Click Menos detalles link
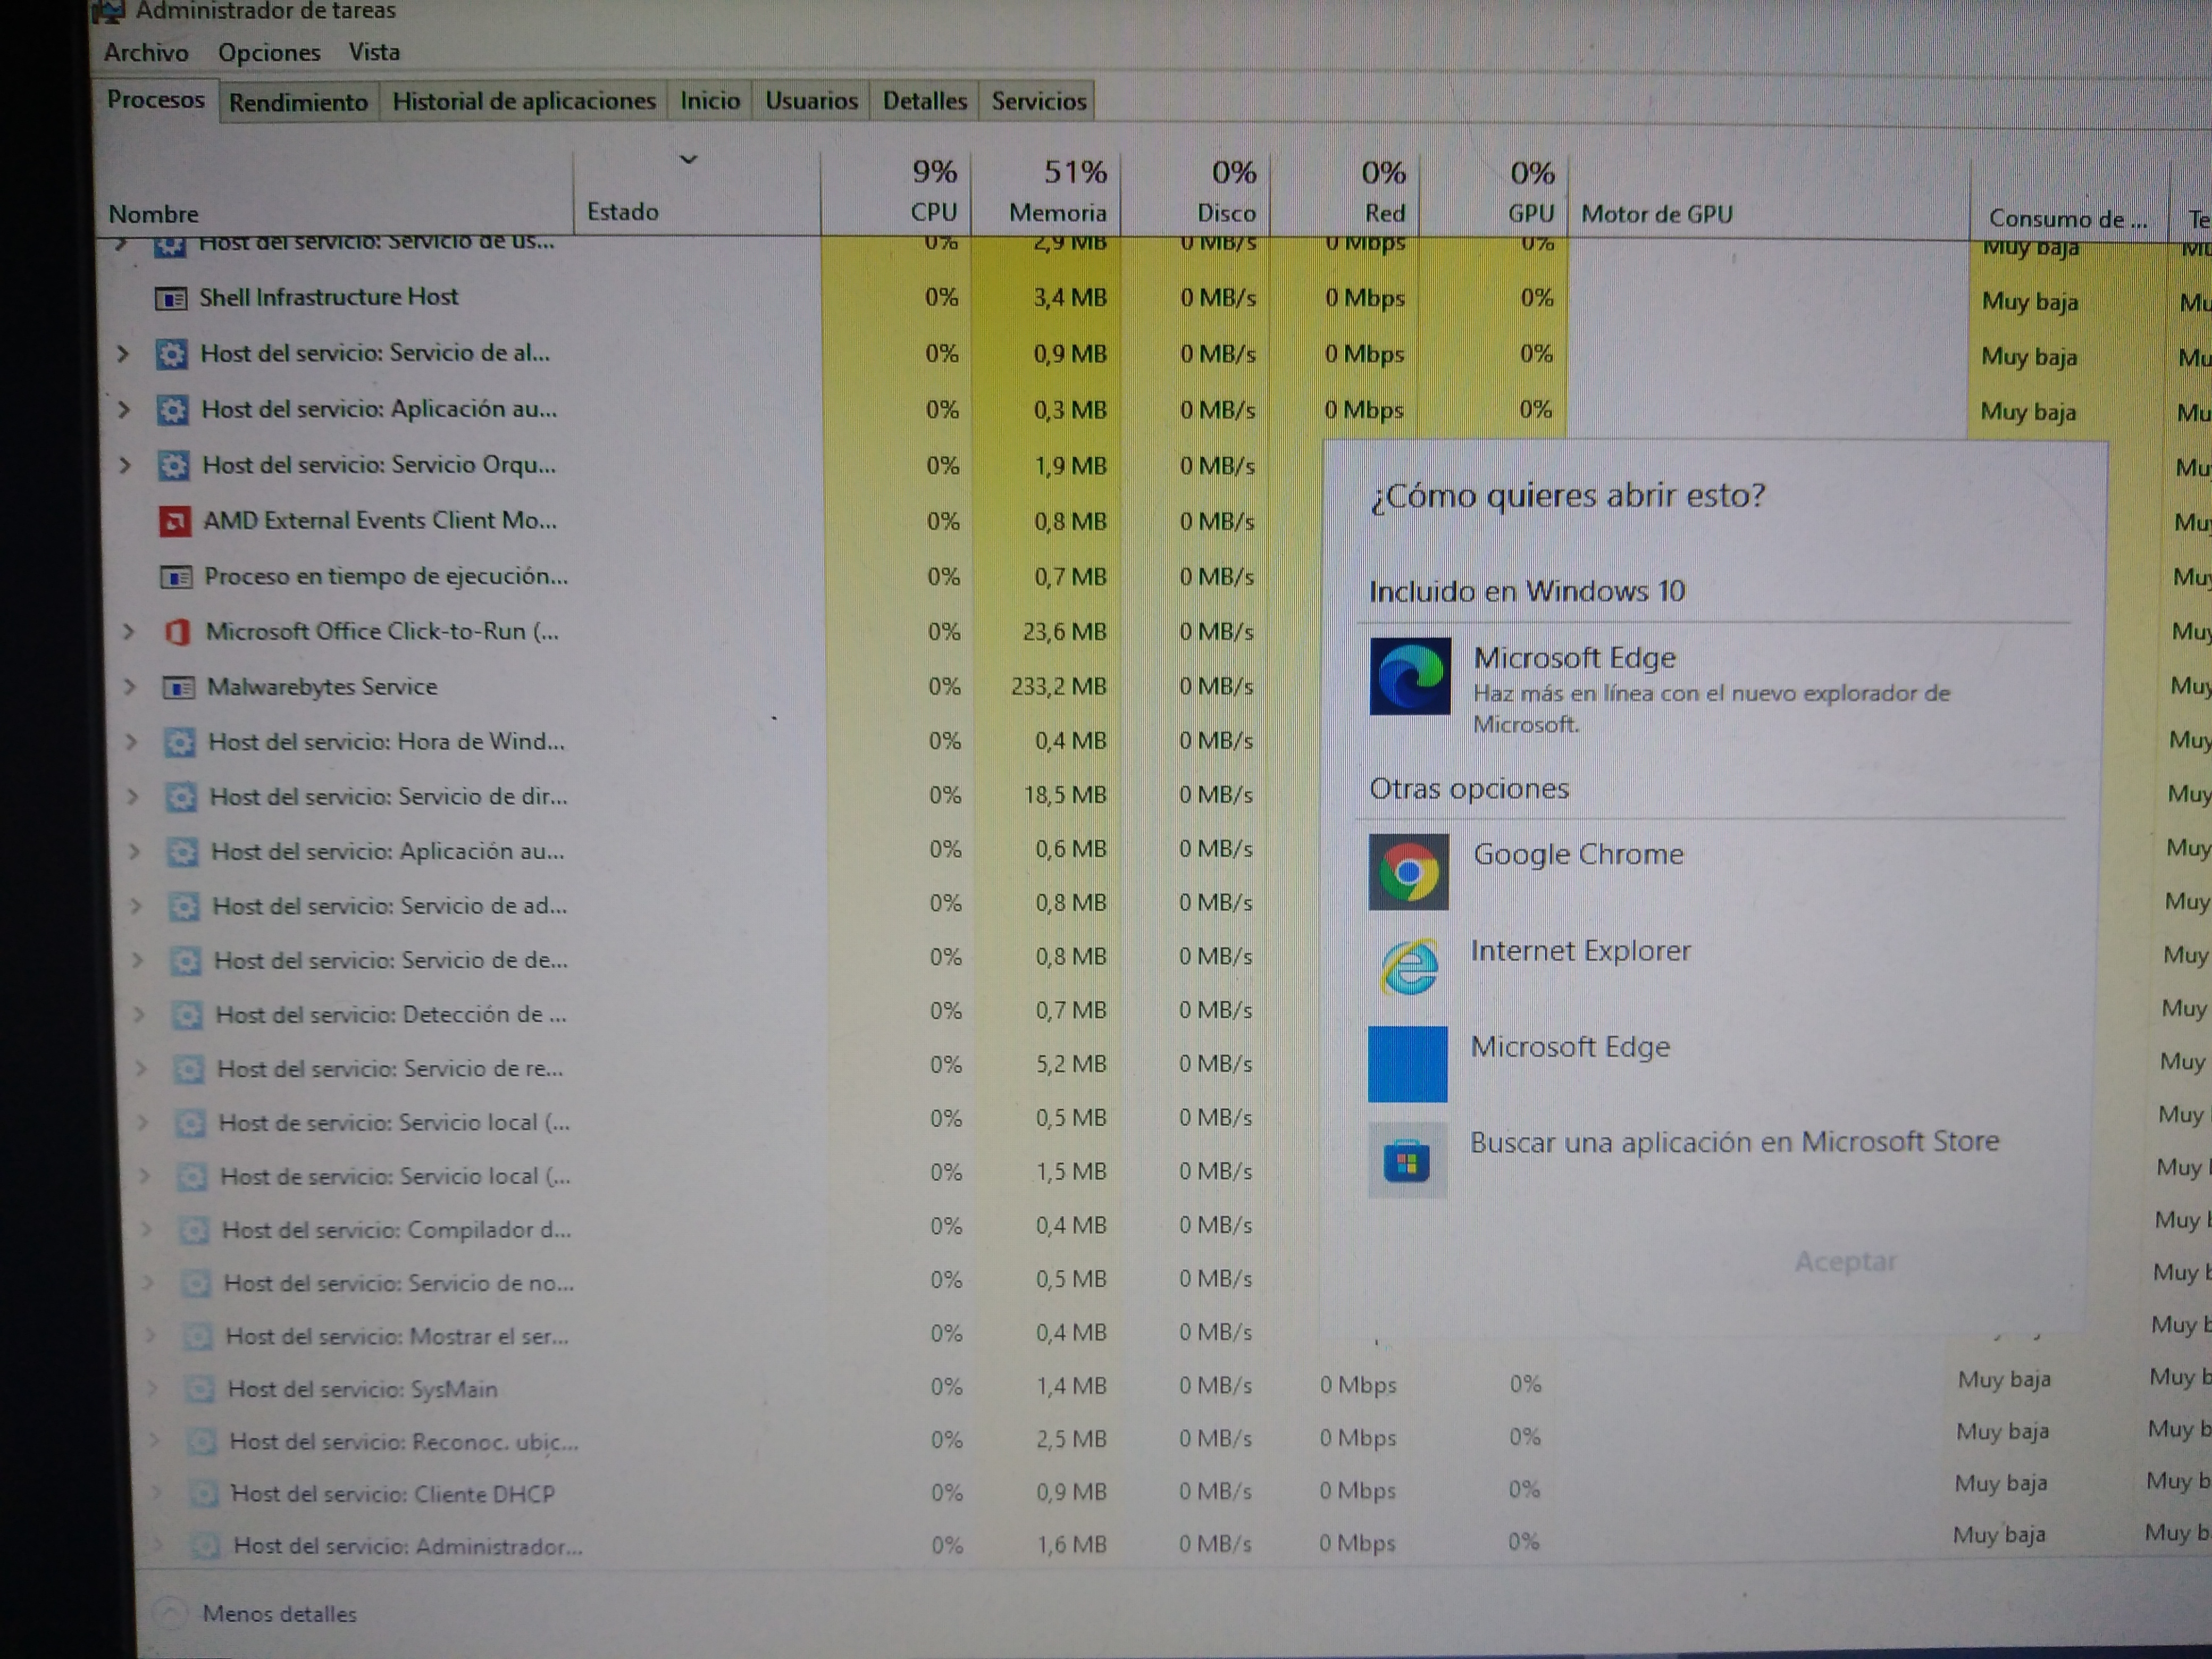The image size is (2212, 1659). [x=279, y=1613]
